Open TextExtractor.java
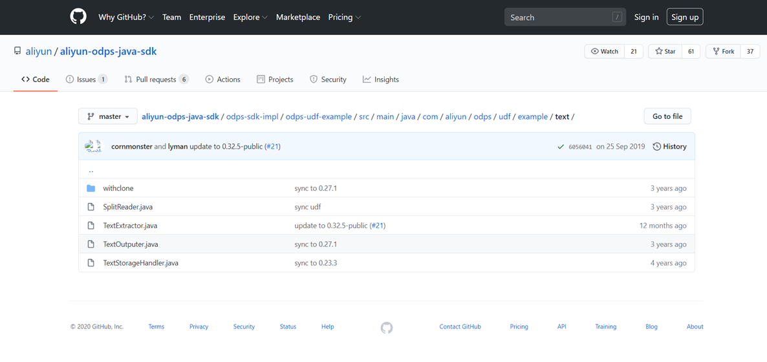The image size is (767, 362). pyautogui.click(x=130, y=226)
